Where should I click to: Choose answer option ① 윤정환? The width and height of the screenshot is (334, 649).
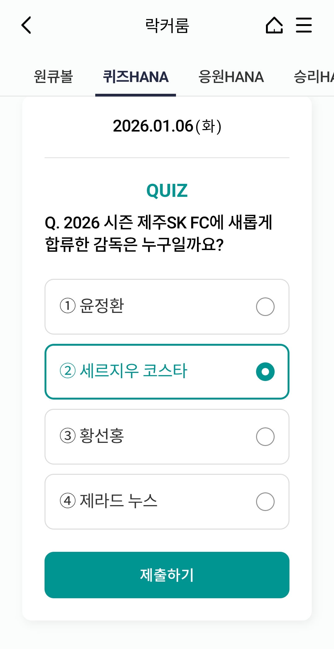pos(167,307)
